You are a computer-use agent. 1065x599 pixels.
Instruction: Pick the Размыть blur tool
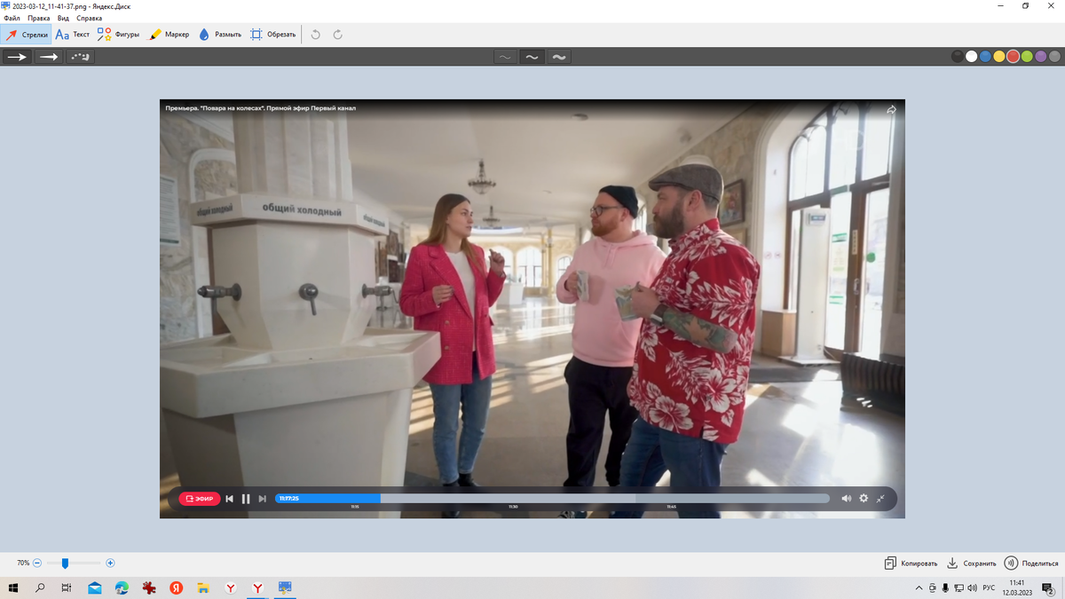point(219,35)
